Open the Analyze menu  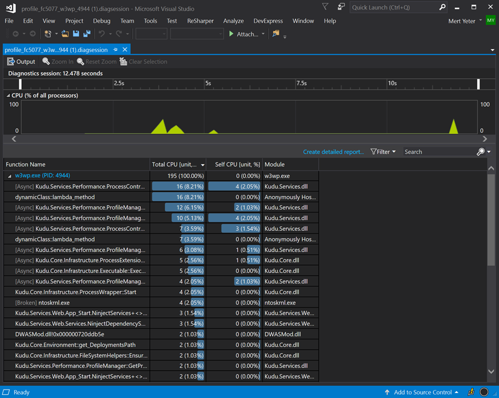pos(233,21)
